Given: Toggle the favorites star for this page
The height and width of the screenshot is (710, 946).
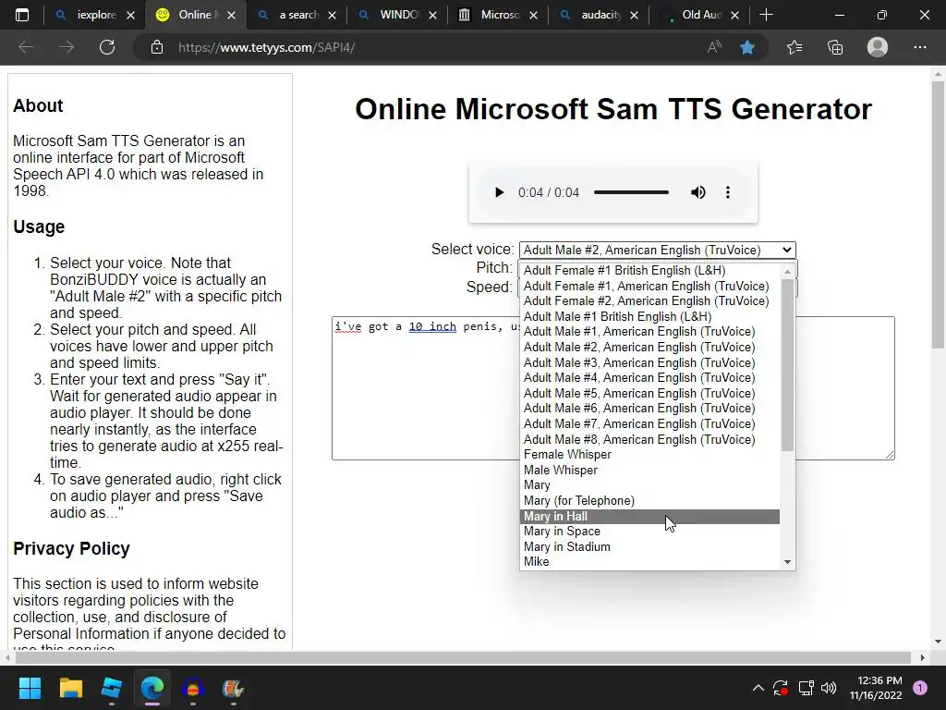Looking at the screenshot, I should pyautogui.click(x=747, y=47).
